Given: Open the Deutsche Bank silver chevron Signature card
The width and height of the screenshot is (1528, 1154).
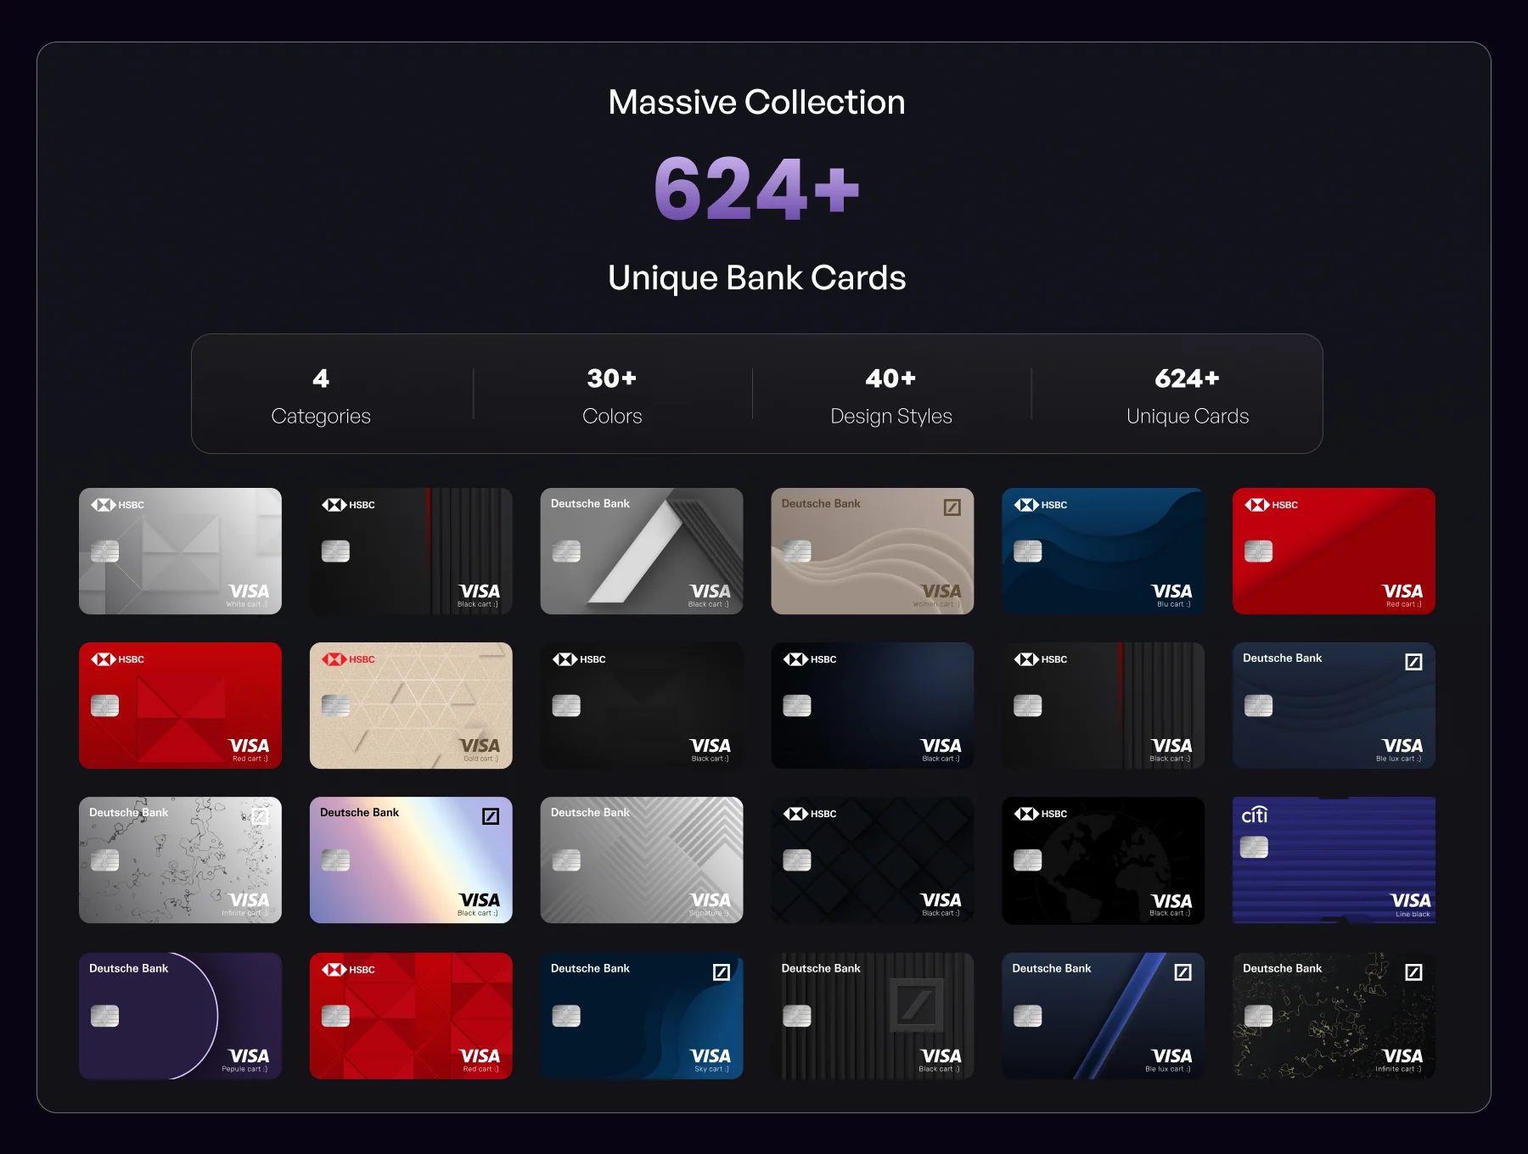Looking at the screenshot, I should (x=642, y=860).
